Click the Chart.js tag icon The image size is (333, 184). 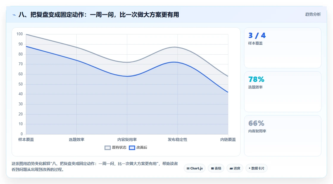pyautogui.click(x=188, y=169)
